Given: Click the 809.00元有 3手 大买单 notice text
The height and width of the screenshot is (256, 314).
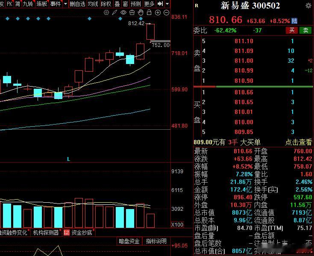Looking at the screenshot, I should click(227, 142).
